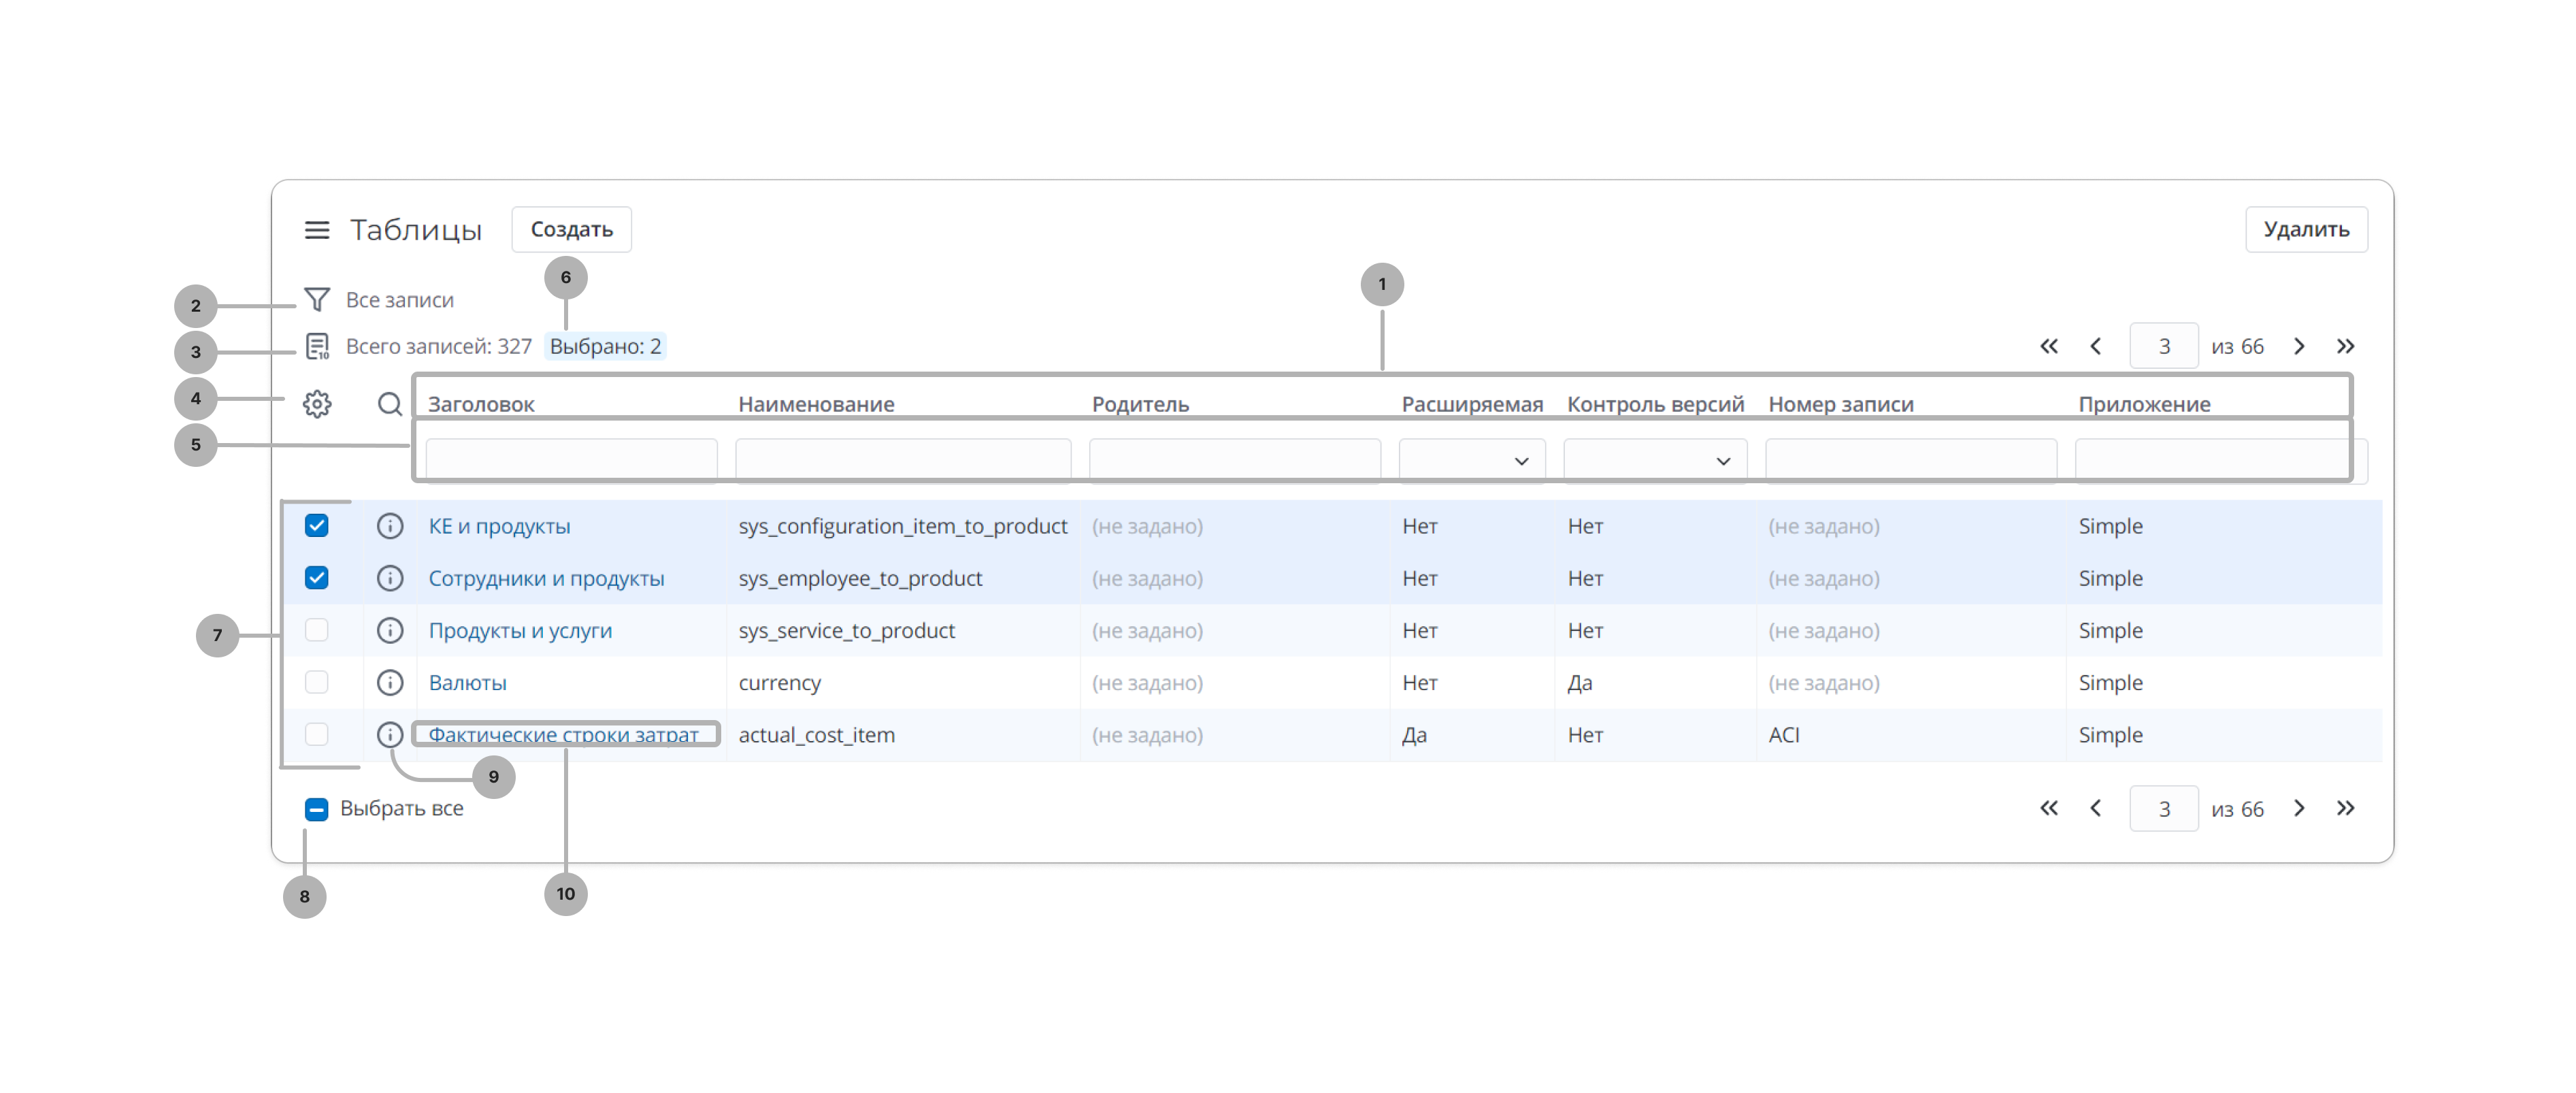Go to last page in bottom pagination
The width and height of the screenshot is (2576, 1093).
(2345, 808)
